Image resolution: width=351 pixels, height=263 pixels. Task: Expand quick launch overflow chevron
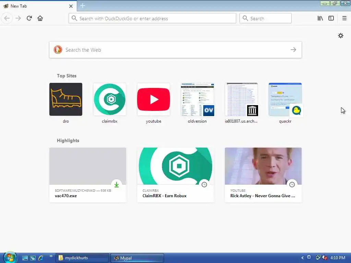pyautogui.click(x=51, y=256)
